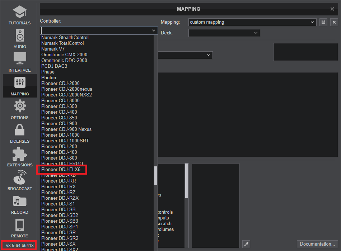Pick Pioneer CDJ-3000 from list
341x251 pixels.
60,101
